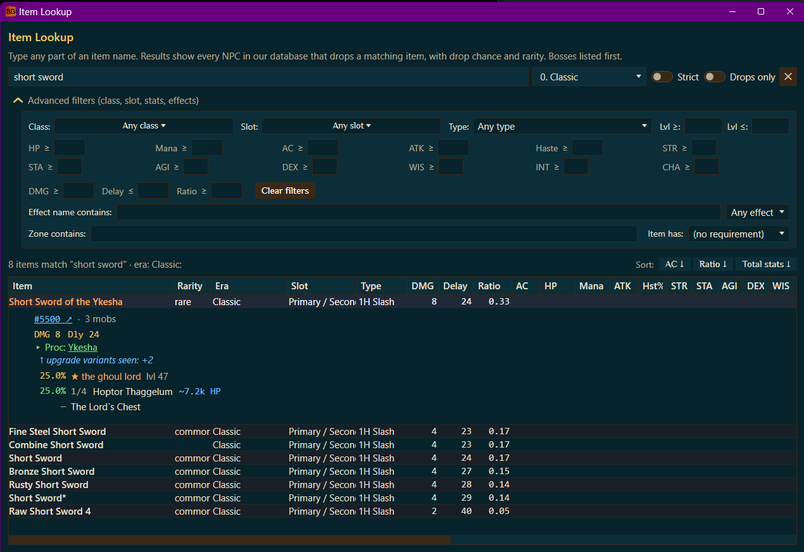The width and height of the screenshot is (804, 552).
Task: Click the HP ≥ filter field
Action: 70,148
